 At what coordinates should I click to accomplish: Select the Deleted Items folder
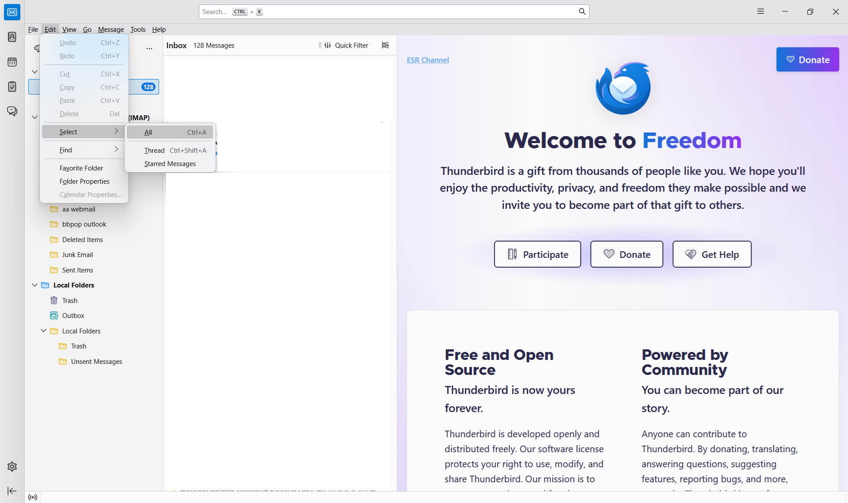click(82, 240)
